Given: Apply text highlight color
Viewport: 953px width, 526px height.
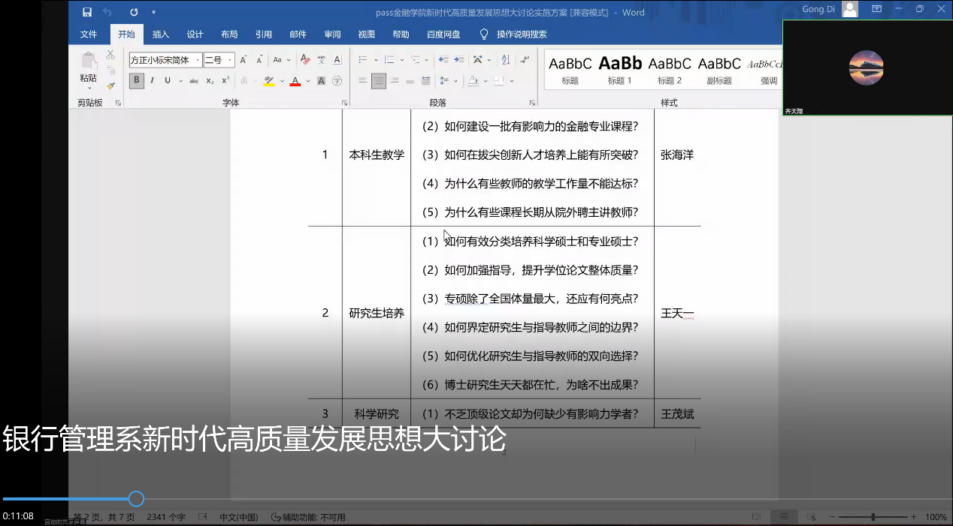Looking at the screenshot, I should pos(268,80).
